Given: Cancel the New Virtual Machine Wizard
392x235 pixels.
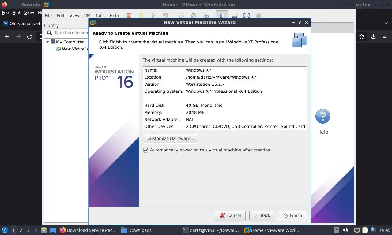Looking at the screenshot, I should (230, 216).
